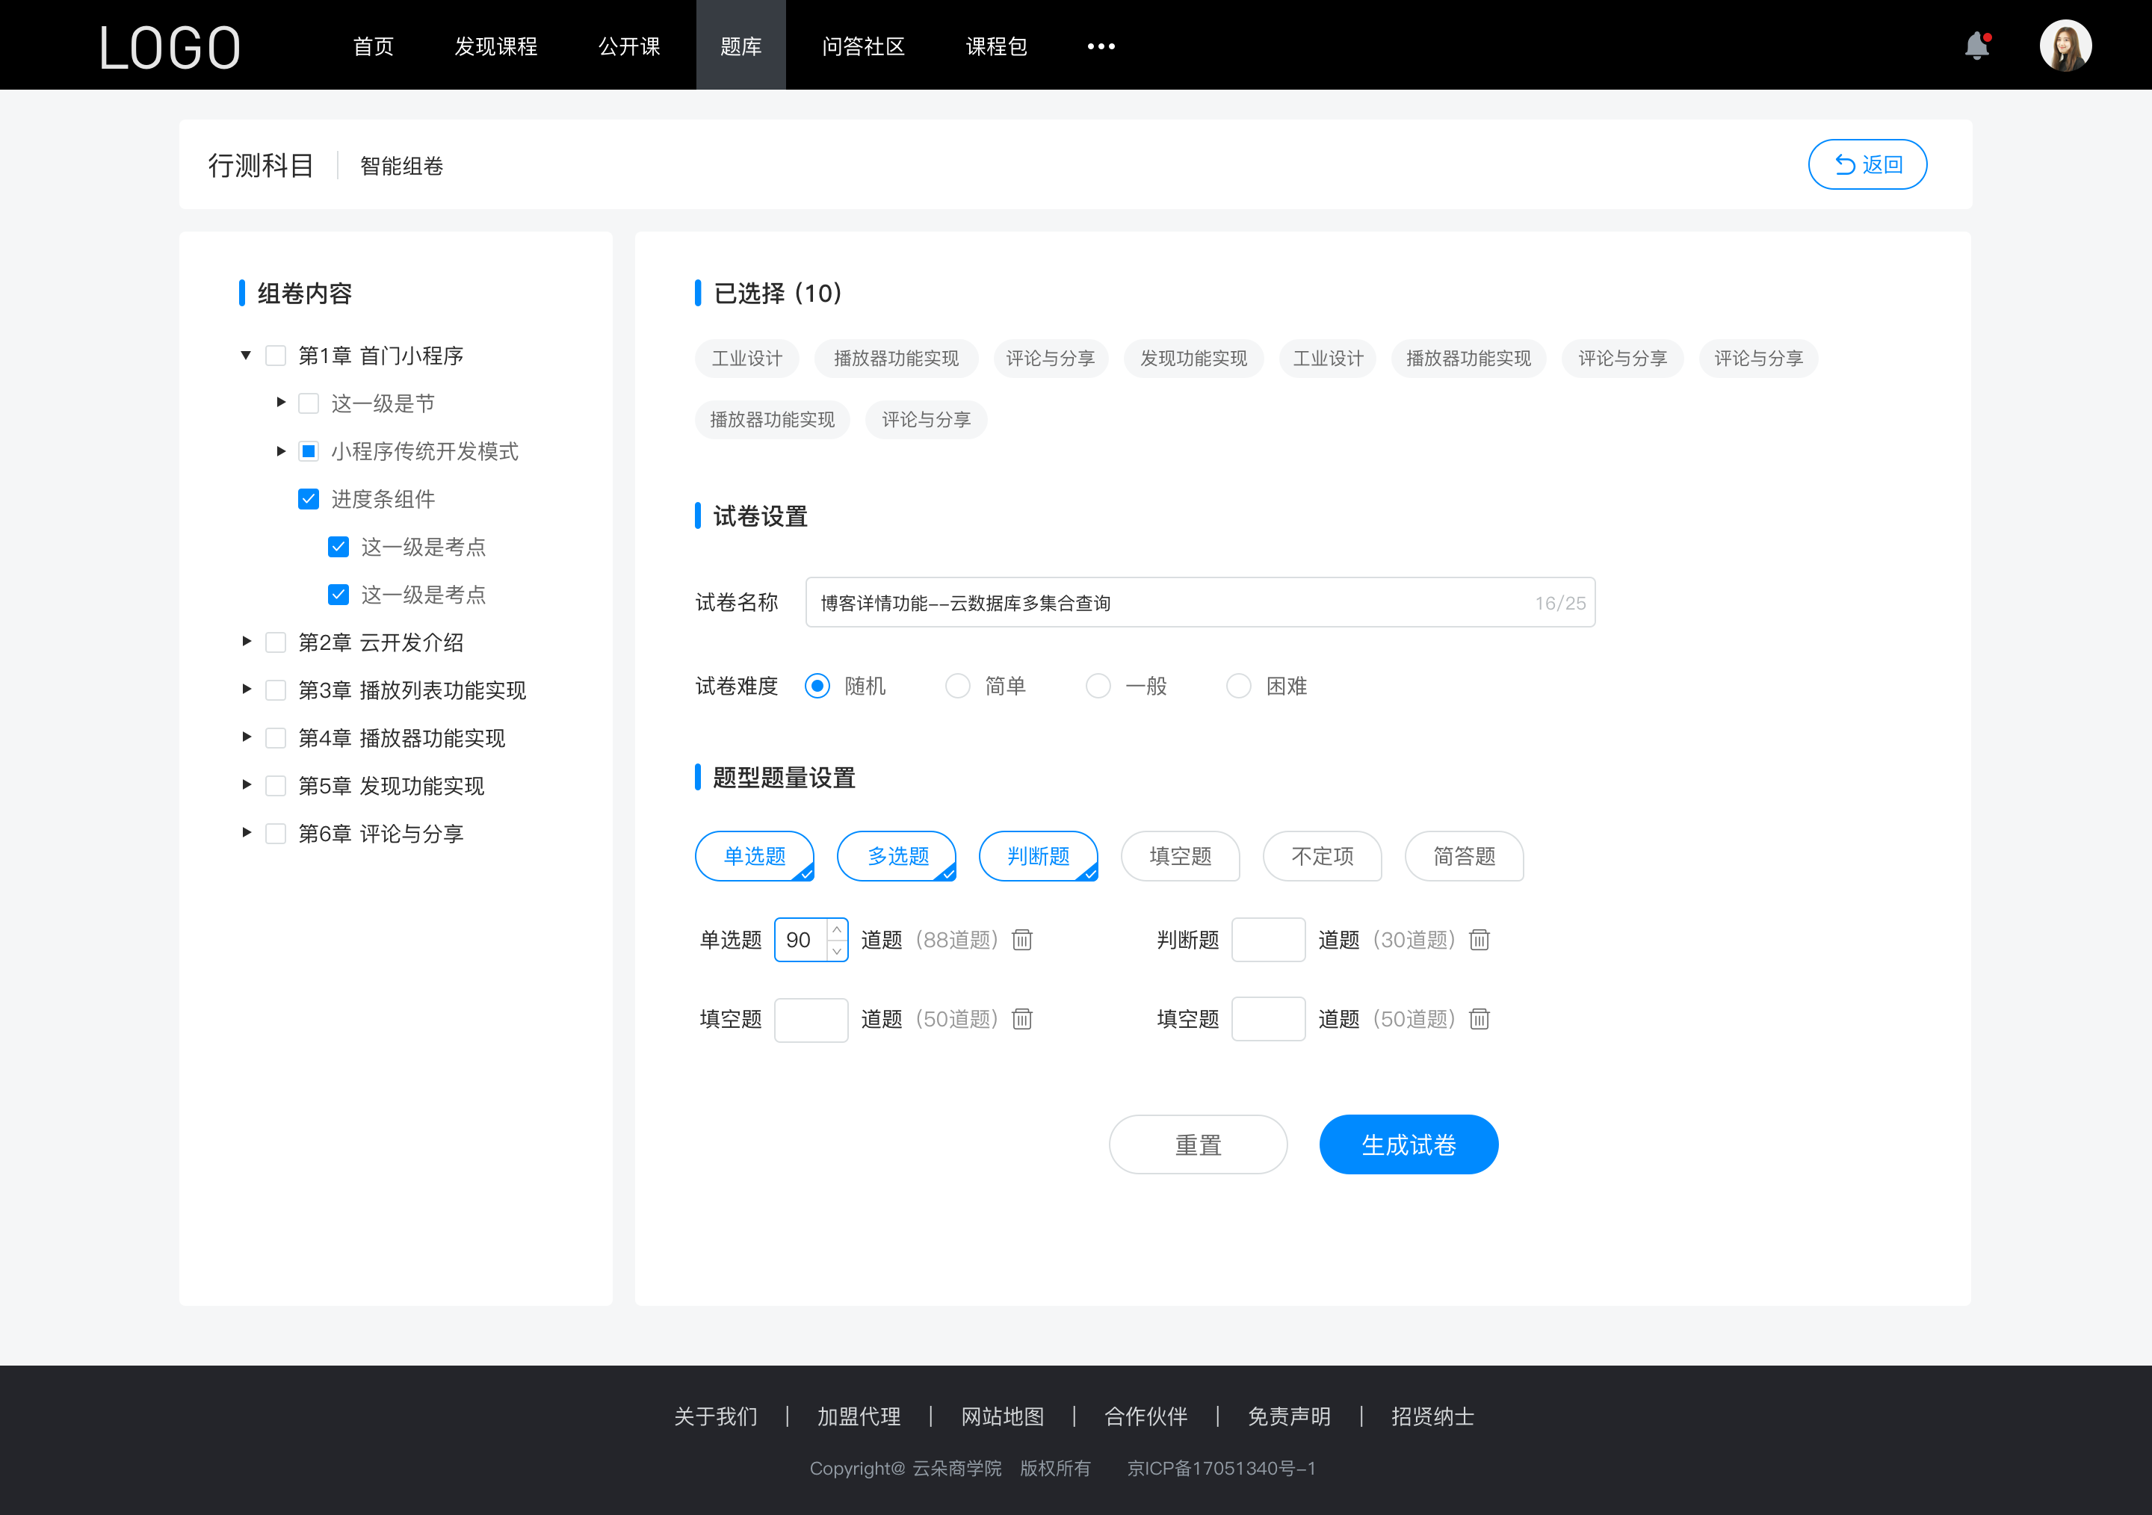Image resolution: width=2152 pixels, height=1515 pixels.
Task: Select the 困难 difficulty radio button
Action: pos(1238,685)
